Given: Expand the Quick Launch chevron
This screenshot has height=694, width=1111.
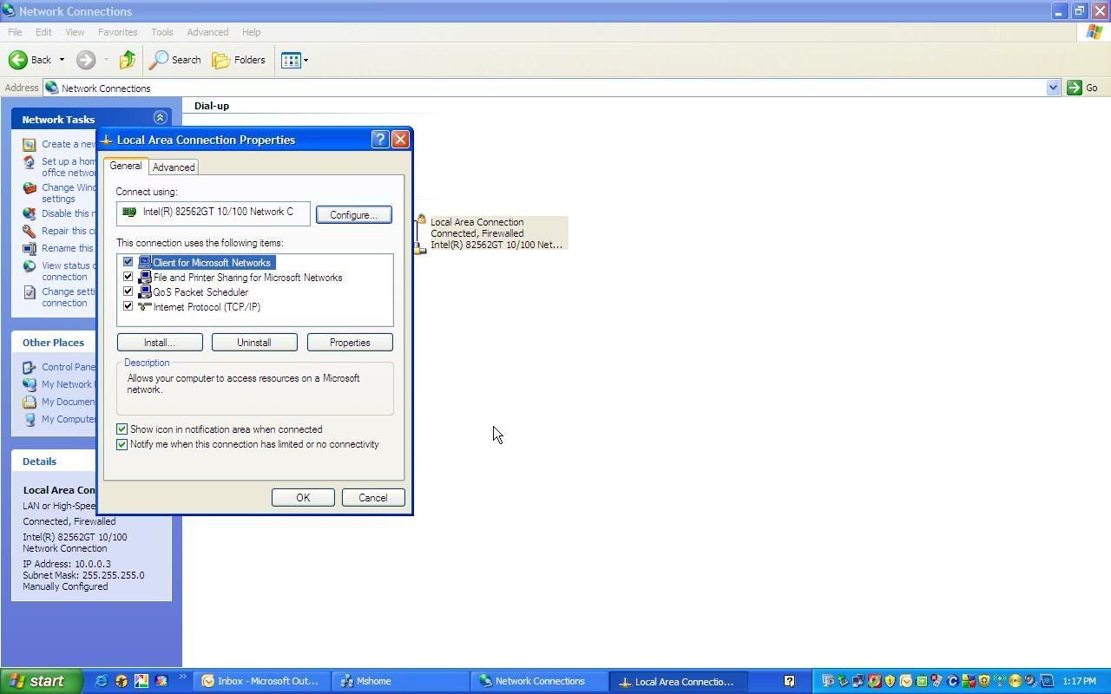Looking at the screenshot, I should pos(182,678).
